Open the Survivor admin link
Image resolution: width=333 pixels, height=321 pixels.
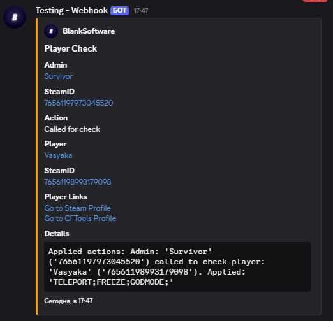coord(59,76)
